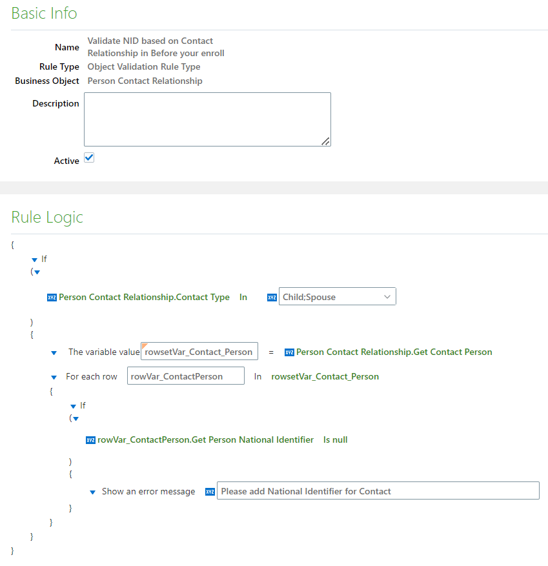
Task: Click the orange corner marker on rowsetVar_Contact_Person field
Action: click(x=145, y=347)
